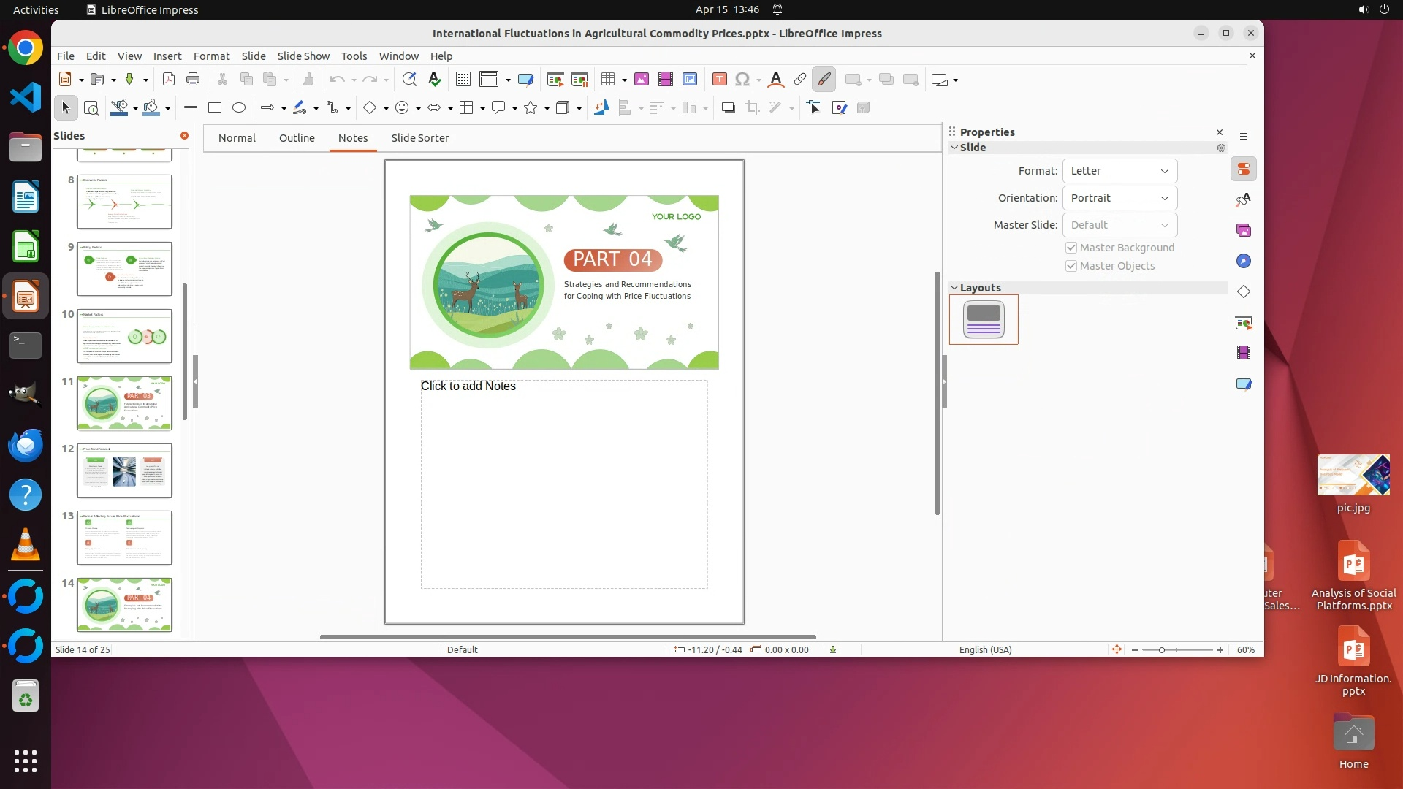
Task: Click the Insert Special Character icon
Action: [x=742, y=80]
